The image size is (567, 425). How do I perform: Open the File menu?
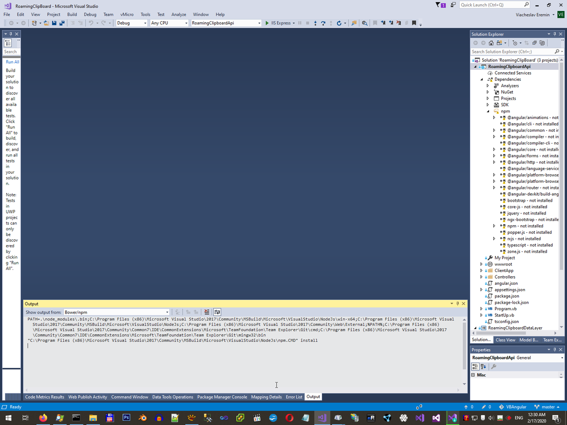pos(7,15)
